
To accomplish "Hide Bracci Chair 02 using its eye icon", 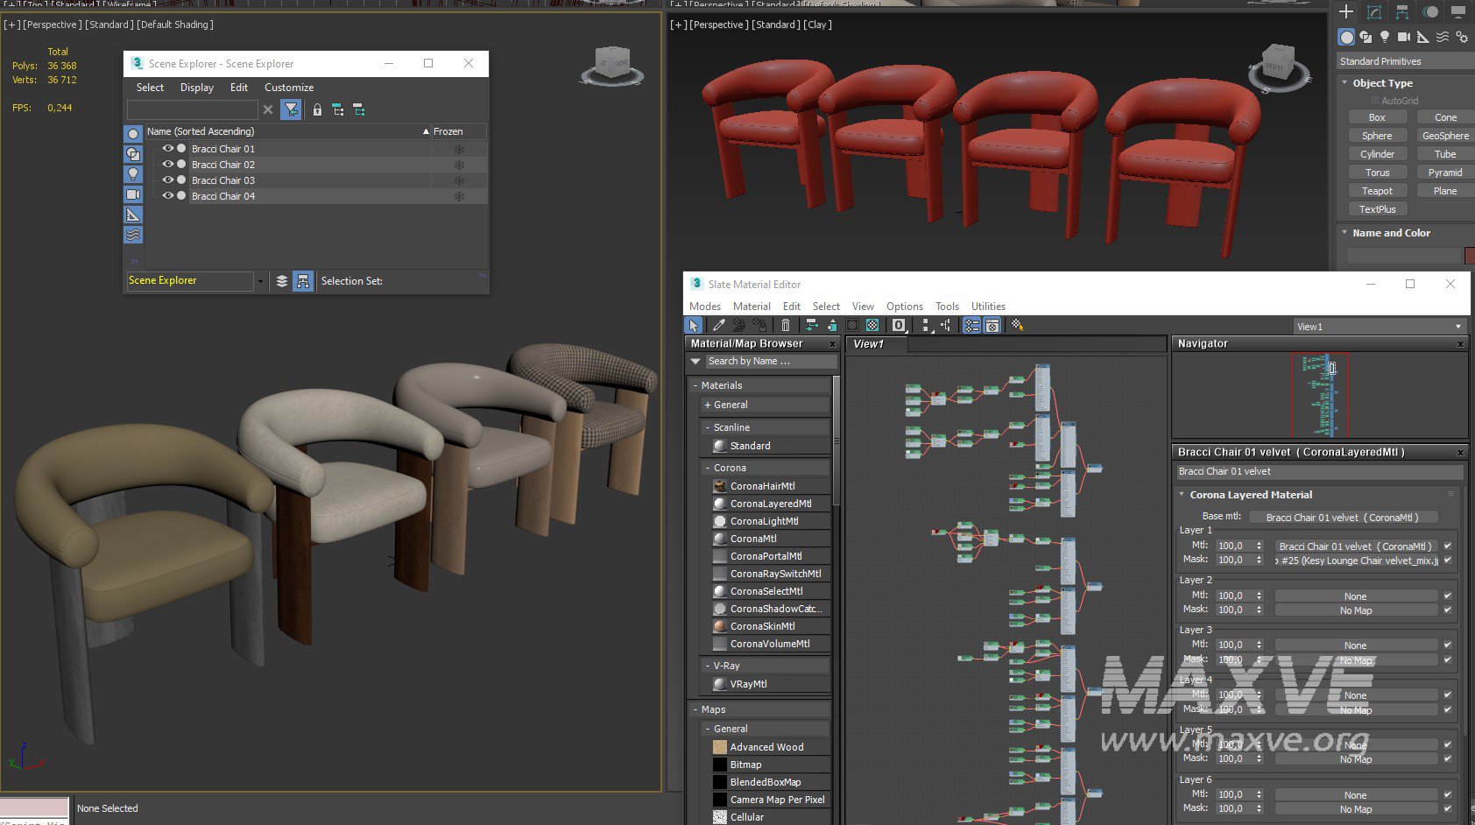I will pyautogui.click(x=167, y=164).
